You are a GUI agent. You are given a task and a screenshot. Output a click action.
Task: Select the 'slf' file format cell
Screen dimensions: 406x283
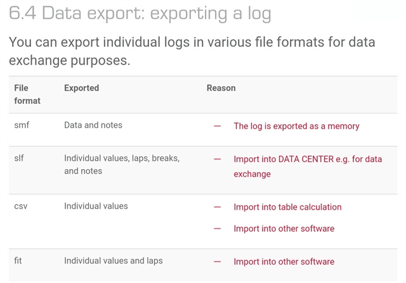(x=19, y=158)
